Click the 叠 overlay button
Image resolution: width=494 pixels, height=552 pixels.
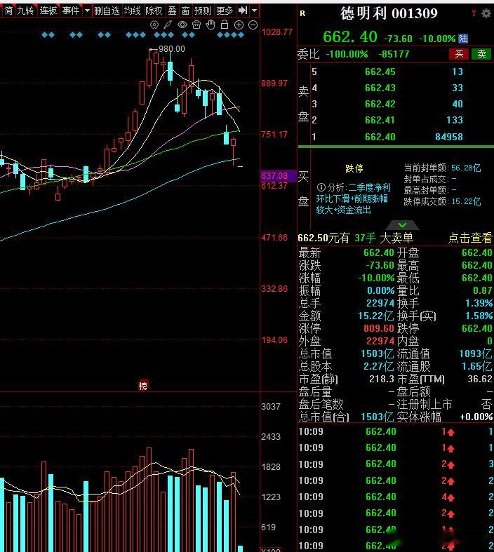pyautogui.click(x=172, y=11)
